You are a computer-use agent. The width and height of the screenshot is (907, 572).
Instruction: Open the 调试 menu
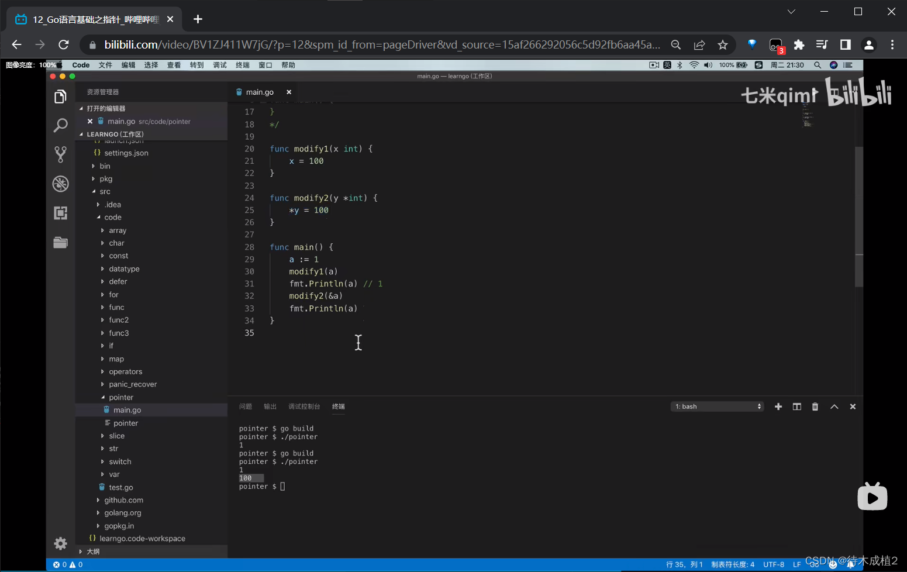click(x=219, y=65)
